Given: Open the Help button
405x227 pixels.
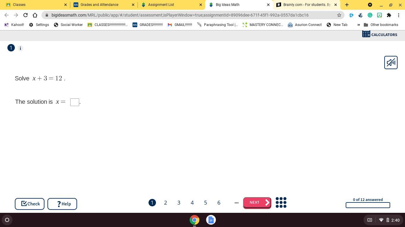Looking at the screenshot, I should (x=62, y=204).
